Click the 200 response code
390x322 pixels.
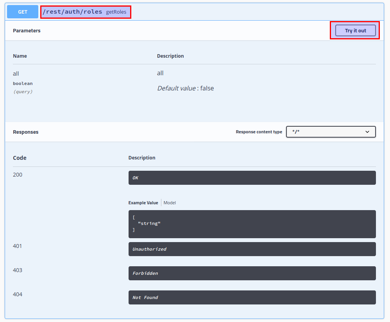[x=18, y=175]
